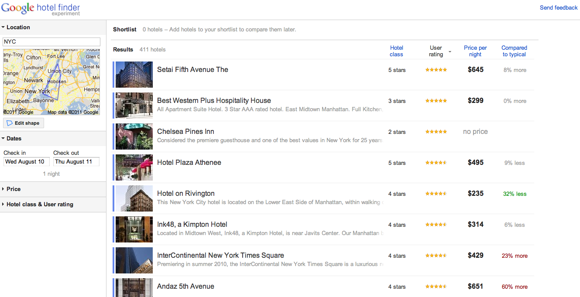Open Andaz 5th Avenue listing

click(185, 286)
